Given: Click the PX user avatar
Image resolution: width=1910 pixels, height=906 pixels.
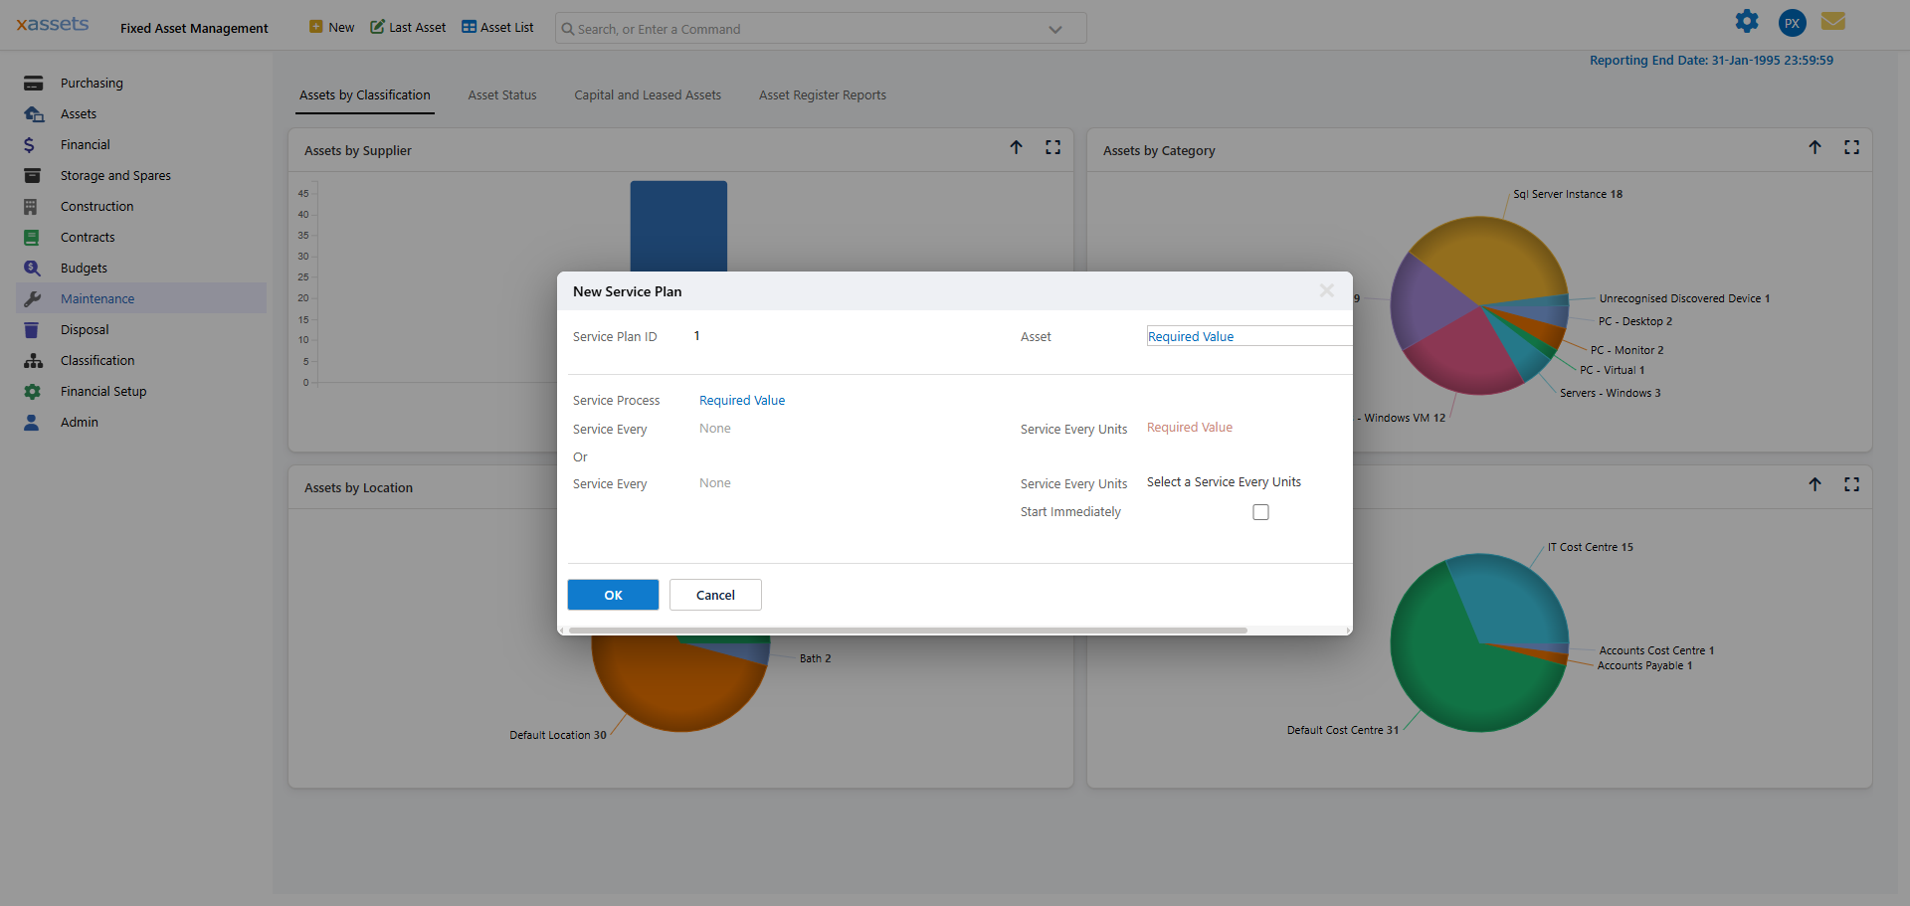Looking at the screenshot, I should (x=1792, y=23).
